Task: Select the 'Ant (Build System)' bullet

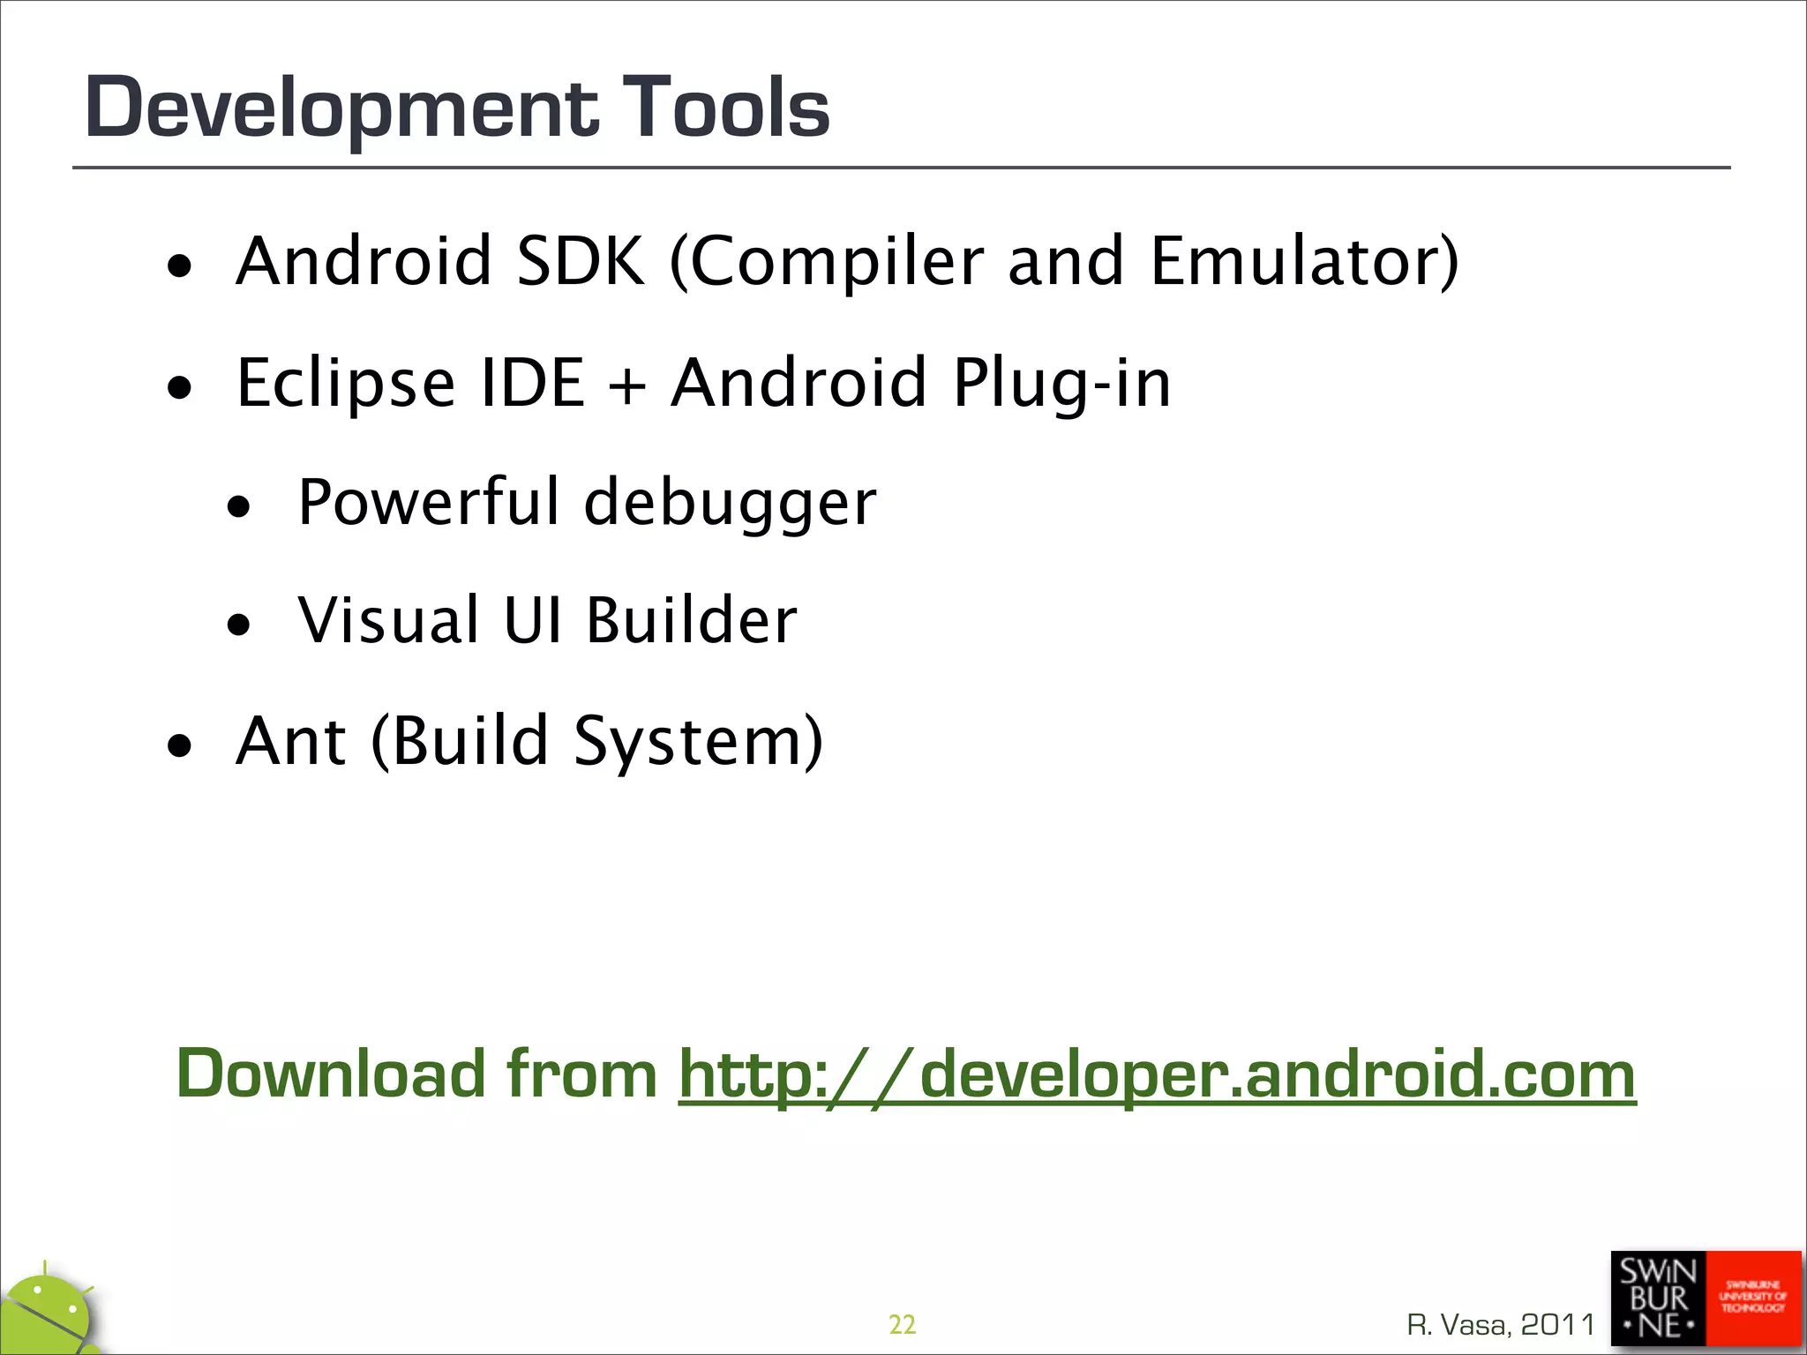Action: click(529, 741)
